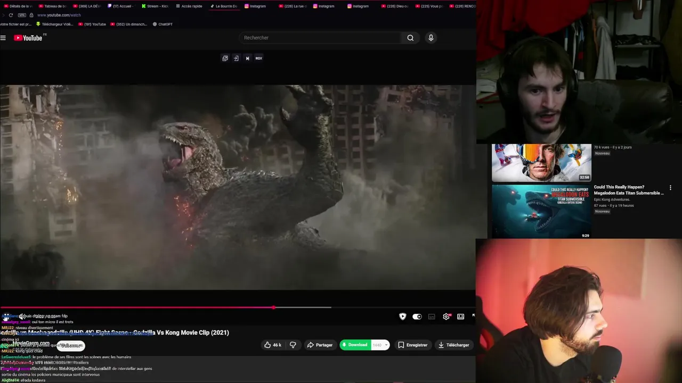Viewport: 682px width, 383px height.
Task: Open the '(191) YouTube' bookmark
Action: point(92,24)
